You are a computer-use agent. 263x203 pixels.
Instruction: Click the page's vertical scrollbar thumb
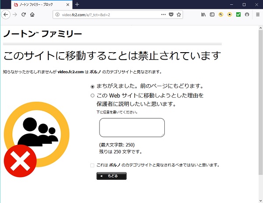click(x=260, y=102)
